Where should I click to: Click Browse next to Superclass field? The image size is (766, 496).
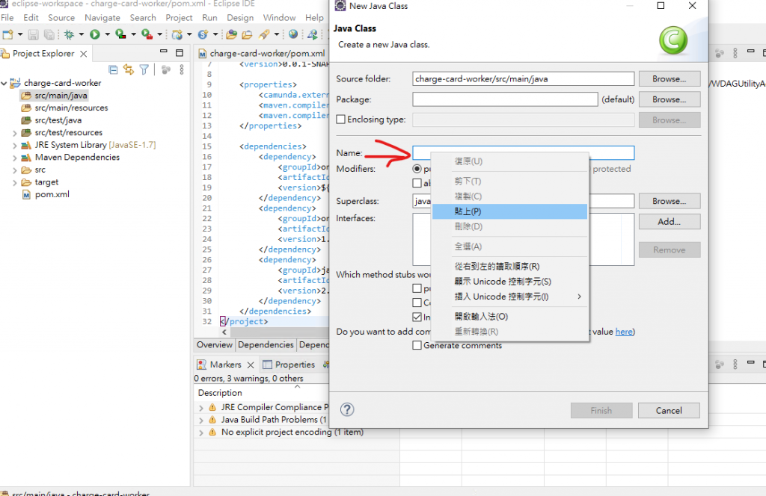click(x=670, y=201)
